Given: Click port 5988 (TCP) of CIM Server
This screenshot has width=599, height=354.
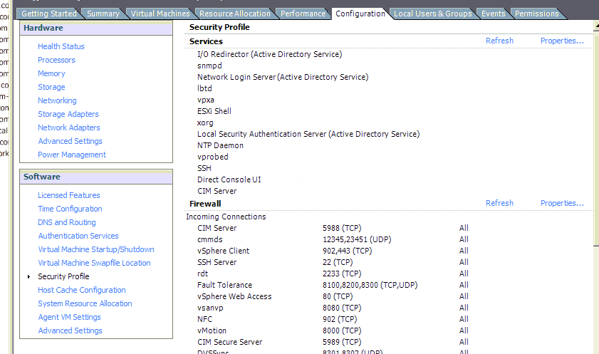Looking at the screenshot, I should (341, 228).
